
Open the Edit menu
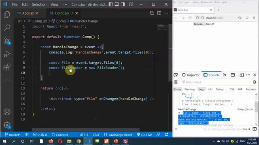point(25,4)
